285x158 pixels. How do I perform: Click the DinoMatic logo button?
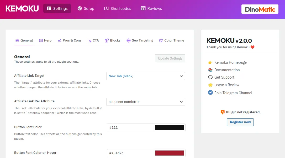click(260, 9)
